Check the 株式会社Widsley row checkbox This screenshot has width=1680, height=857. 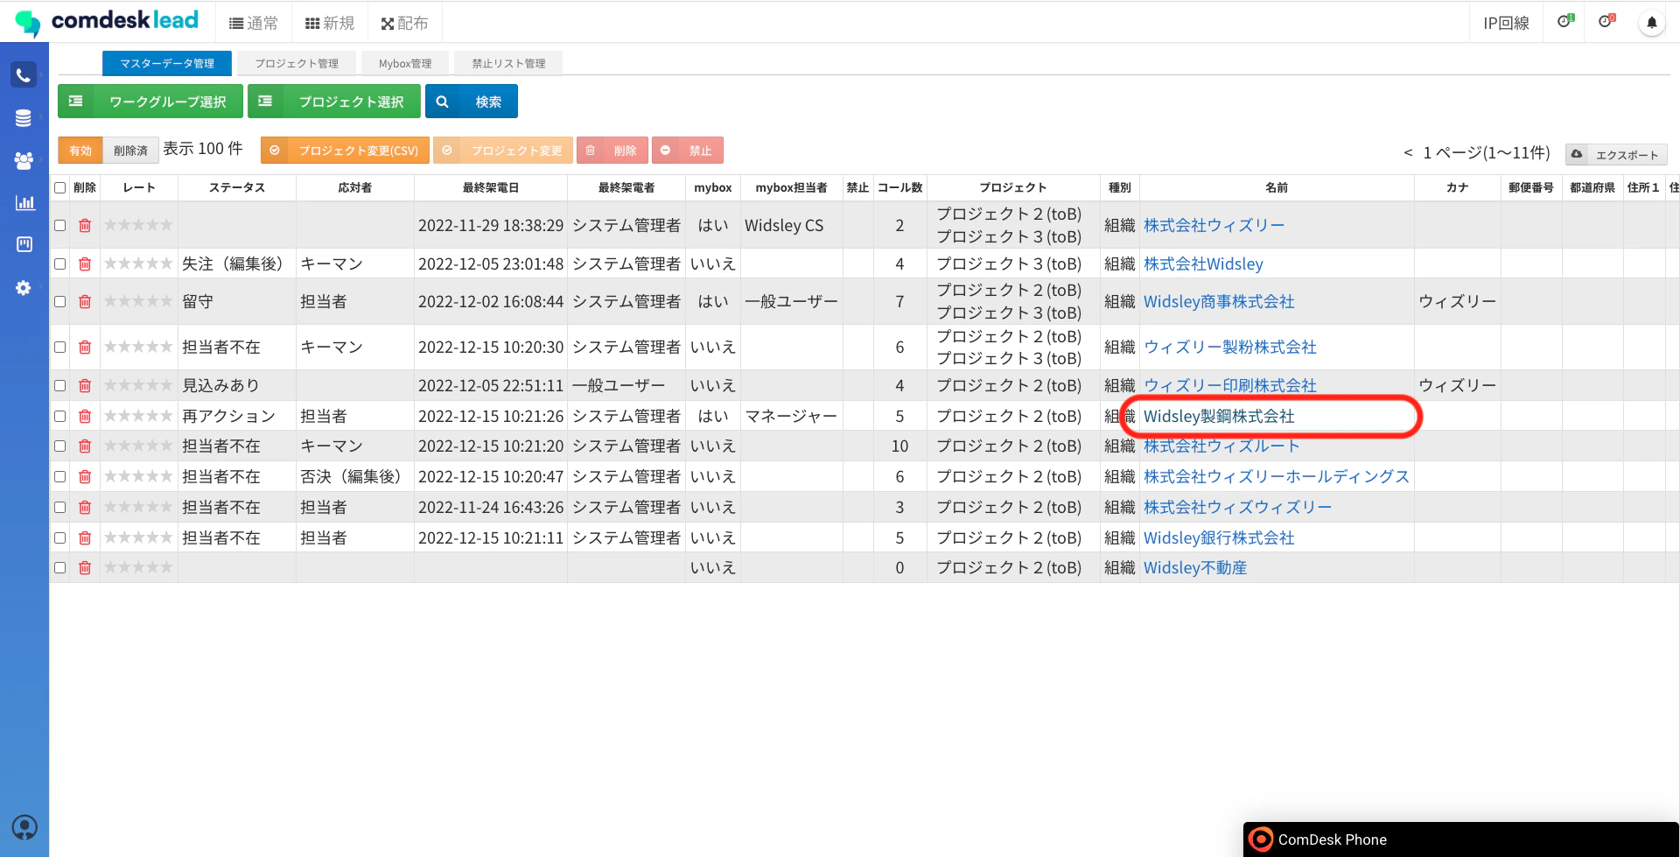[x=60, y=263]
